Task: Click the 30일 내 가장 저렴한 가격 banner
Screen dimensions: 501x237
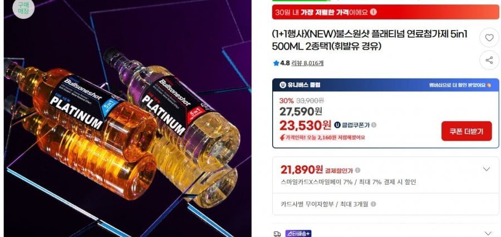Action: point(385,12)
